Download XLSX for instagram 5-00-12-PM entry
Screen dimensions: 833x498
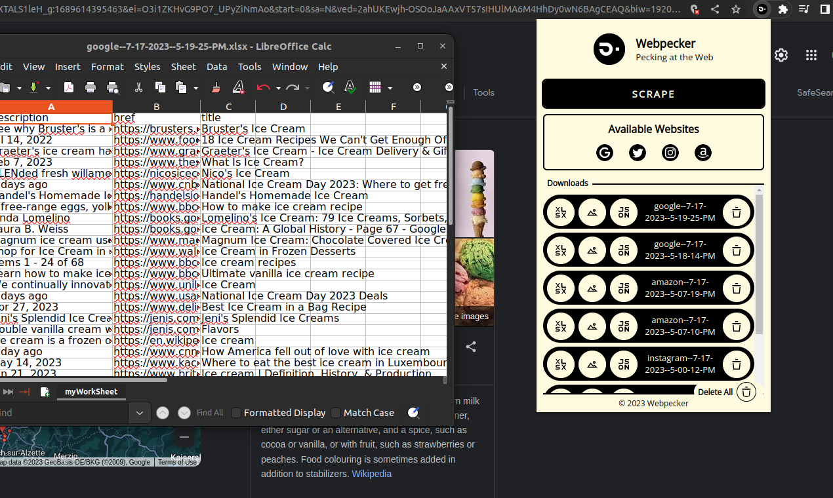(561, 364)
